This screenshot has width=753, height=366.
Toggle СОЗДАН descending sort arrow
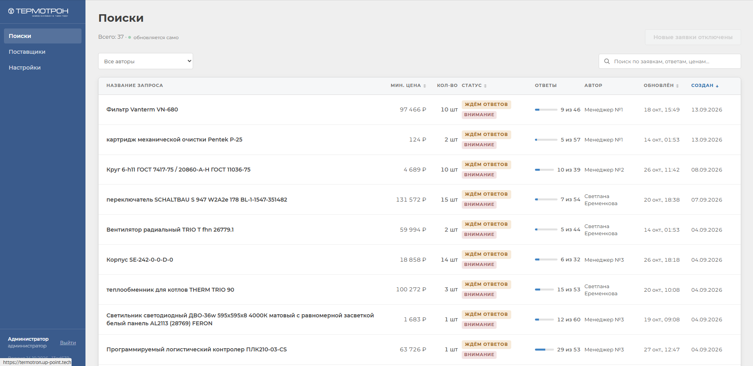(x=717, y=86)
